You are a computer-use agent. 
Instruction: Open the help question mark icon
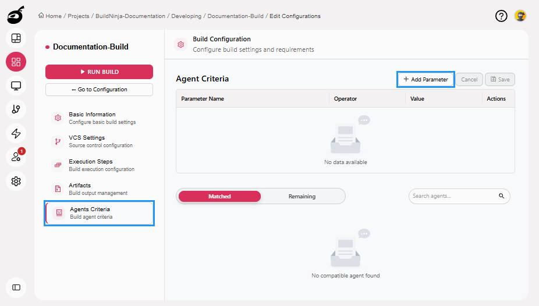[501, 16]
